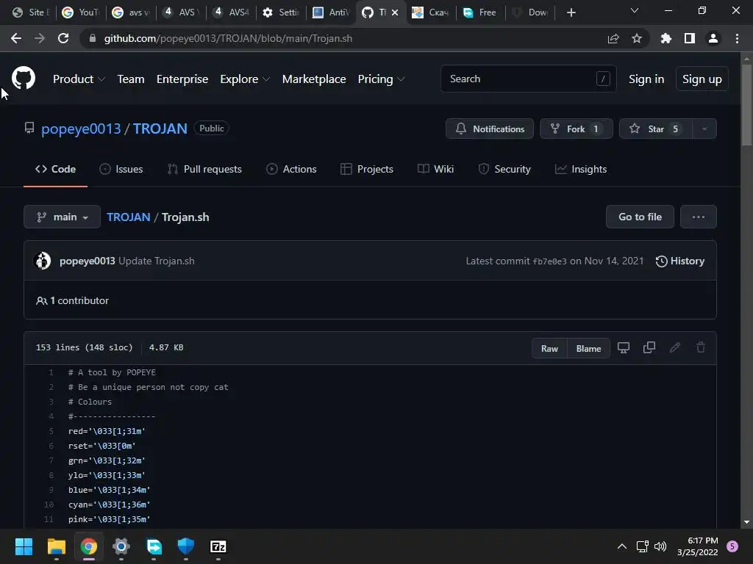Screen dimensions: 753x564
Task: Open a new browser tab with plus
Action: tap(571, 12)
